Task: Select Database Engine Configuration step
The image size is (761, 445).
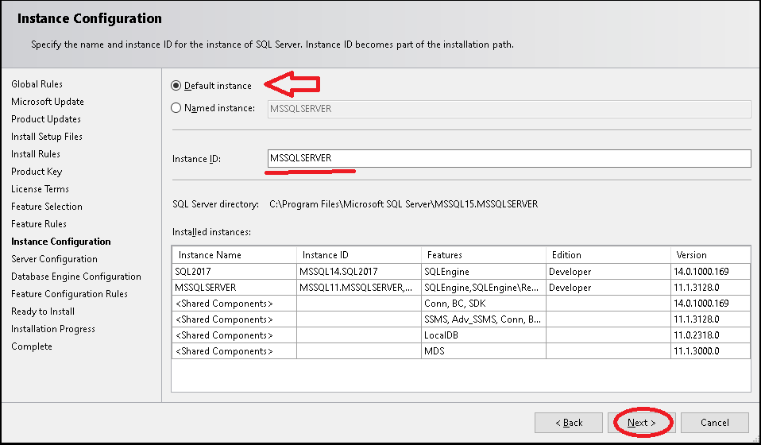Action: pos(76,276)
